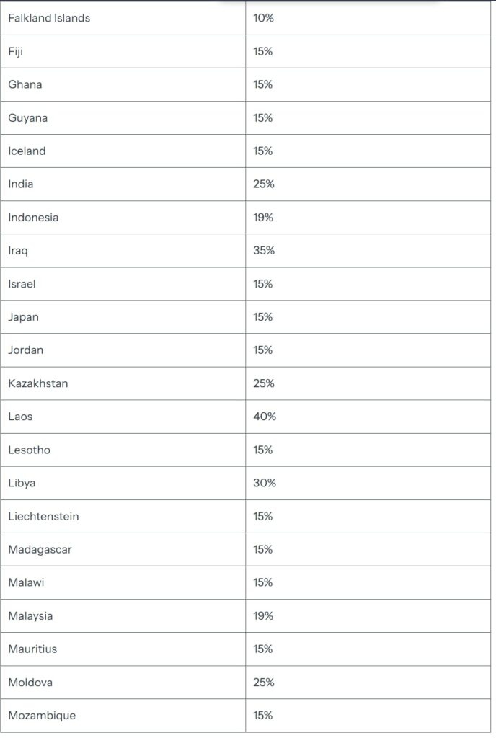Click Malaysia's 19% rate cell
This screenshot has width=496, height=738.
(x=264, y=615)
